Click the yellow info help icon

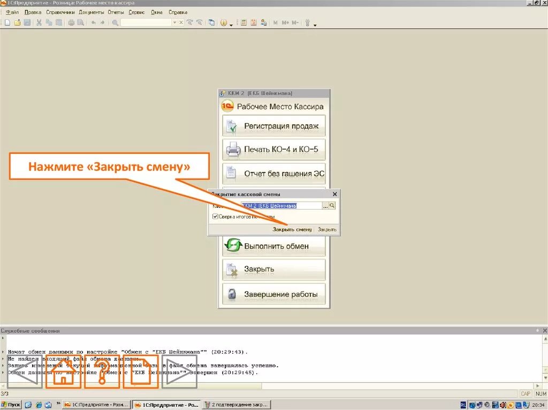[224, 22]
